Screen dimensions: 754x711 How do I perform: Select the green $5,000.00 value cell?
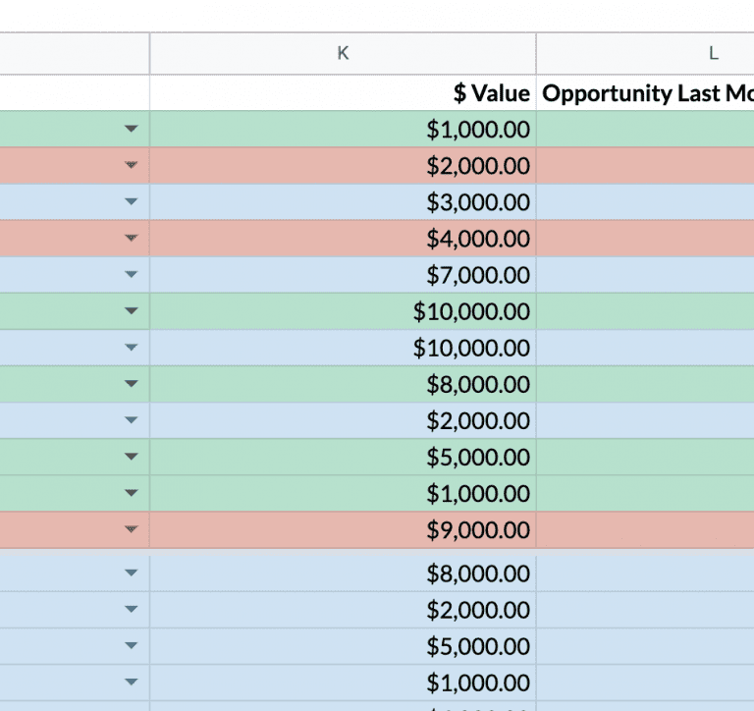coord(343,457)
